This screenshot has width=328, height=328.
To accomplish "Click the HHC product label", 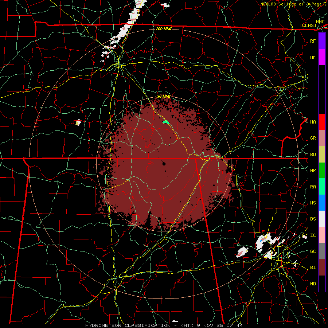I will [x=320, y=22].
